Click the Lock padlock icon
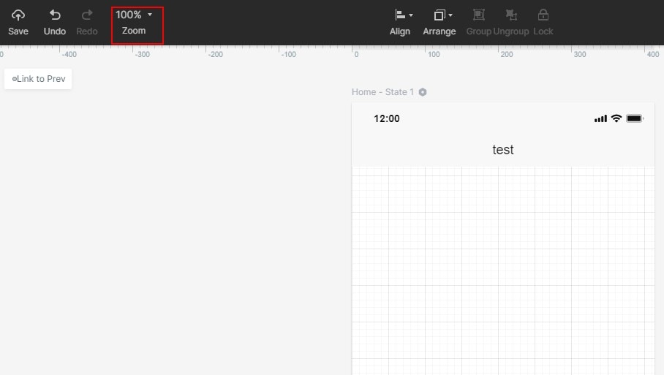 click(543, 15)
